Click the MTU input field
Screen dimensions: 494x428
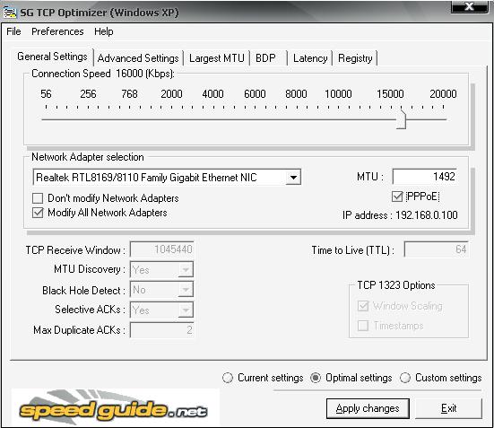coord(425,177)
